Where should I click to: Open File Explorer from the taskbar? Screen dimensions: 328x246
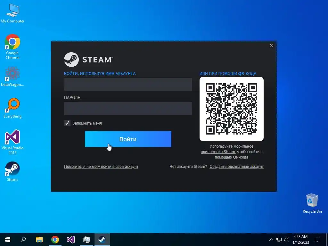[x=39, y=240]
